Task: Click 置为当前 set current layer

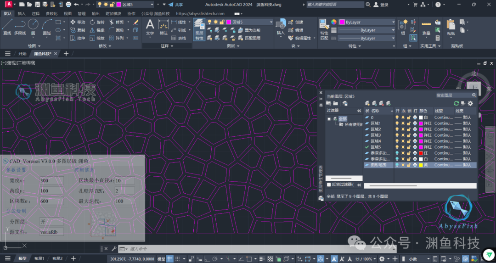Action: click(x=249, y=30)
